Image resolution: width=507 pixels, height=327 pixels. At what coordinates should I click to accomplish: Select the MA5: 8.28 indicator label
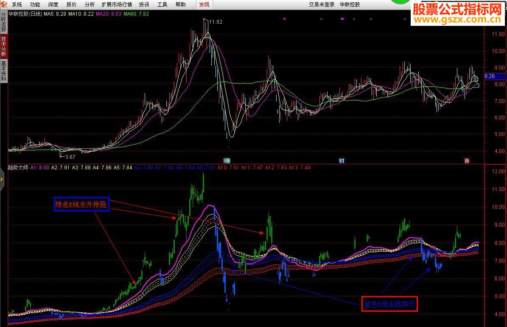[x=55, y=14]
